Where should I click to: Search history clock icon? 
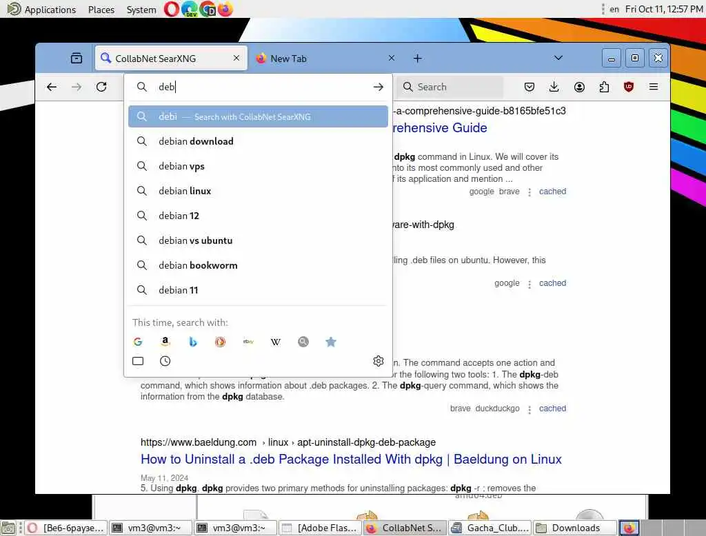[165, 361]
